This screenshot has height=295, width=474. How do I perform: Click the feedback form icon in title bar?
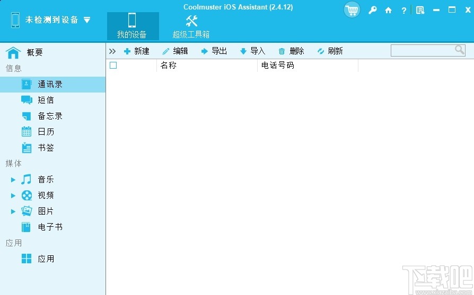(x=420, y=10)
